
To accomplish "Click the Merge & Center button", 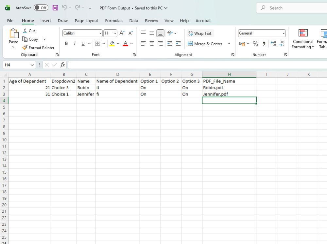I will tap(205, 44).
